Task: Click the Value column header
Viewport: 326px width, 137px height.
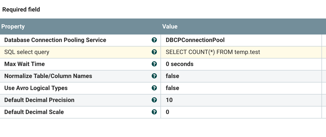Action: [170, 26]
